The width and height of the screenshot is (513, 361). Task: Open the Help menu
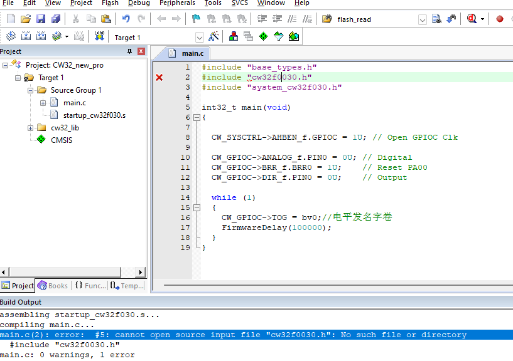pos(301,3)
